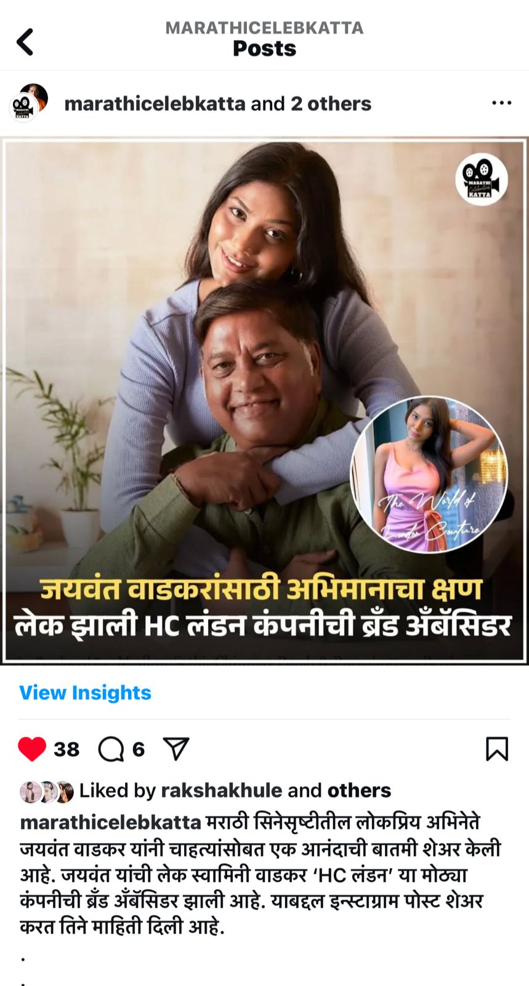529x986 pixels.
Task: Tap the MARATHICELEBKATTA Posts header title
Action: click(264, 39)
